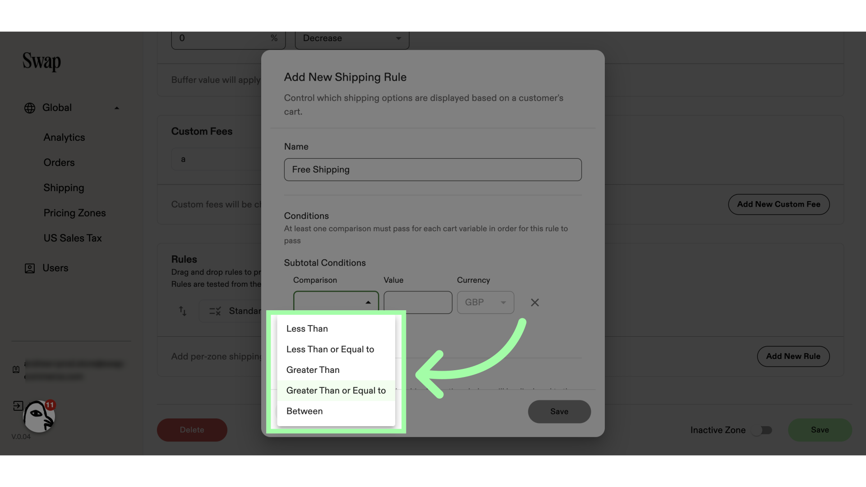Click the Orders sidebar icon
The image size is (866, 487).
point(59,162)
